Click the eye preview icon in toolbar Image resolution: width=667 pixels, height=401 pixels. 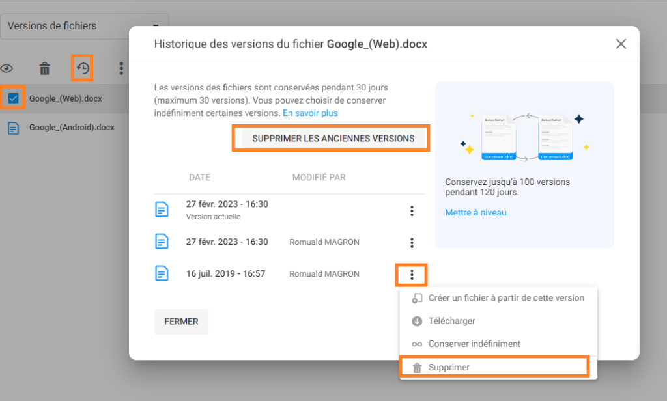tap(7, 68)
